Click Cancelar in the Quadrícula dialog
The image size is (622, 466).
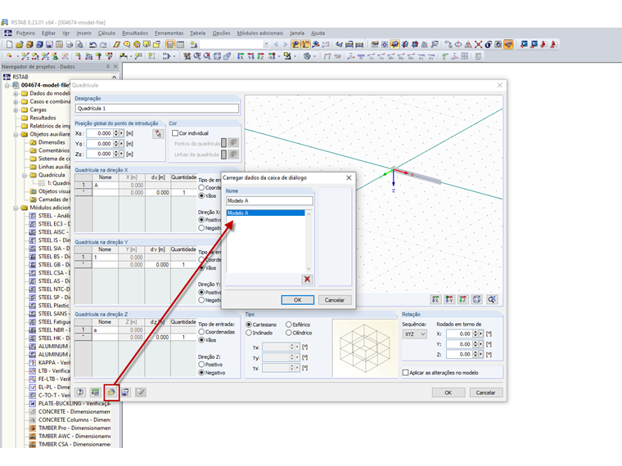pos(485,392)
